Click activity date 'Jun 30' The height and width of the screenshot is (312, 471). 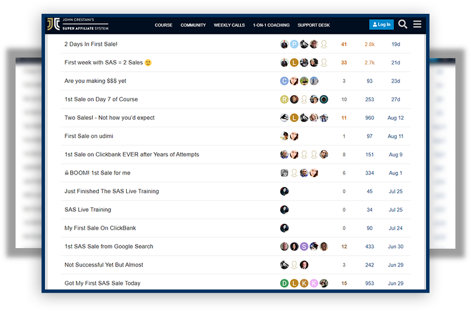coord(395,246)
